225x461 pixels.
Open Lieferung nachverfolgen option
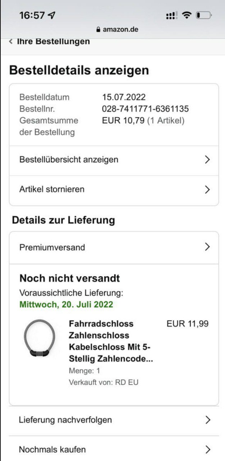65,420
